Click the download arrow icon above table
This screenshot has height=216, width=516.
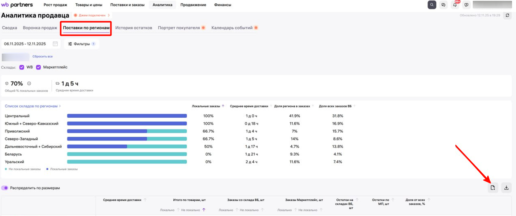click(506, 188)
